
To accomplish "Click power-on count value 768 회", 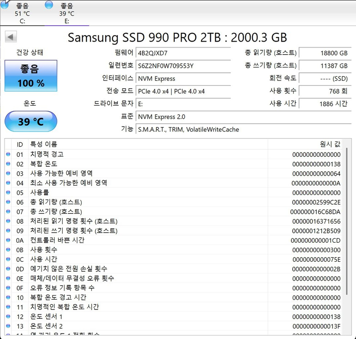I will coord(325,91).
